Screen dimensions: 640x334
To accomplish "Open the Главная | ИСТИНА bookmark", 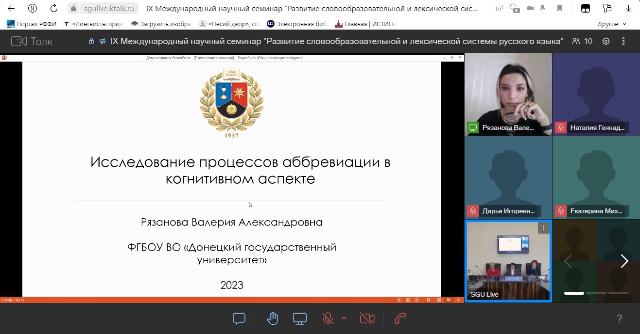I will (x=366, y=24).
